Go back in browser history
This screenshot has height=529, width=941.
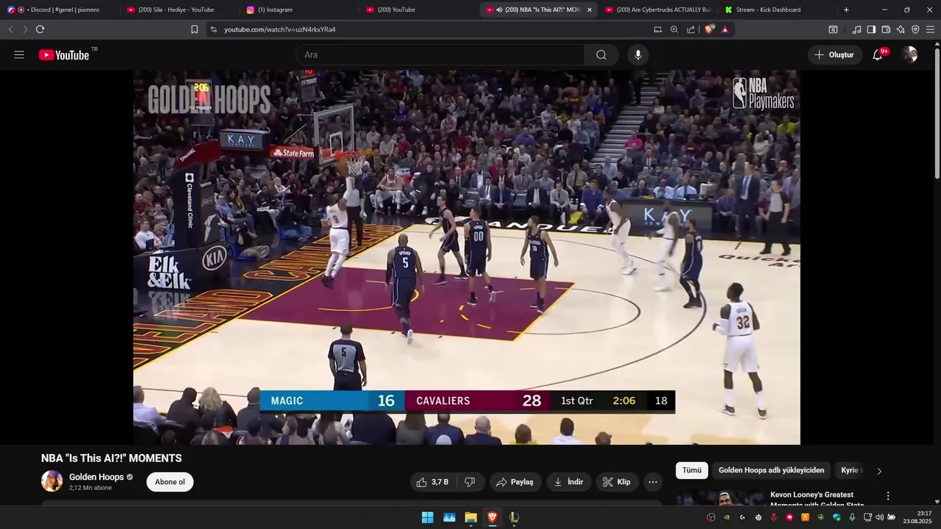[x=10, y=29]
